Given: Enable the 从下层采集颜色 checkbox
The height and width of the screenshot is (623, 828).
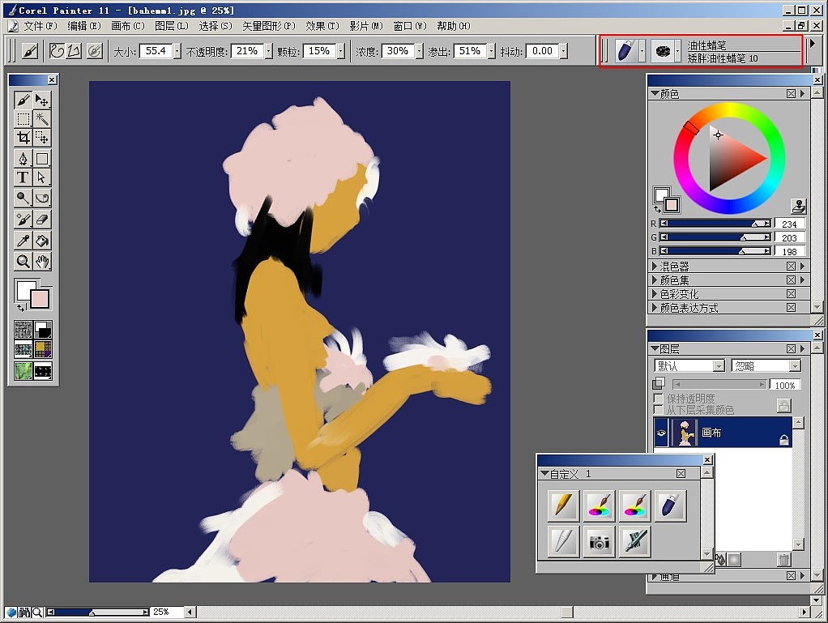Looking at the screenshot, I should [659, 410].
